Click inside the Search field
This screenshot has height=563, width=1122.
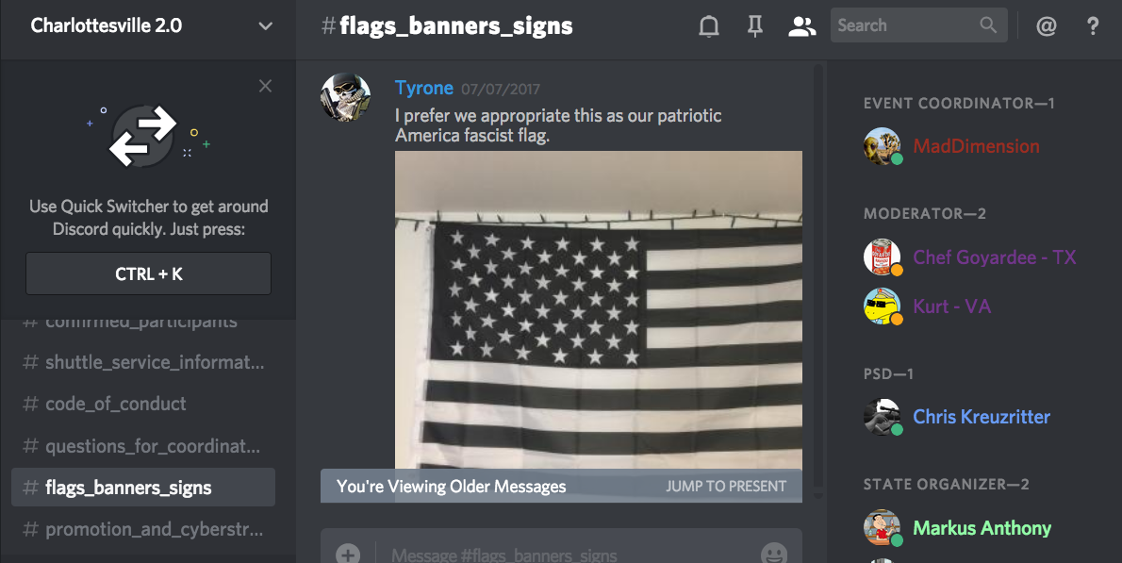(904, 25)
